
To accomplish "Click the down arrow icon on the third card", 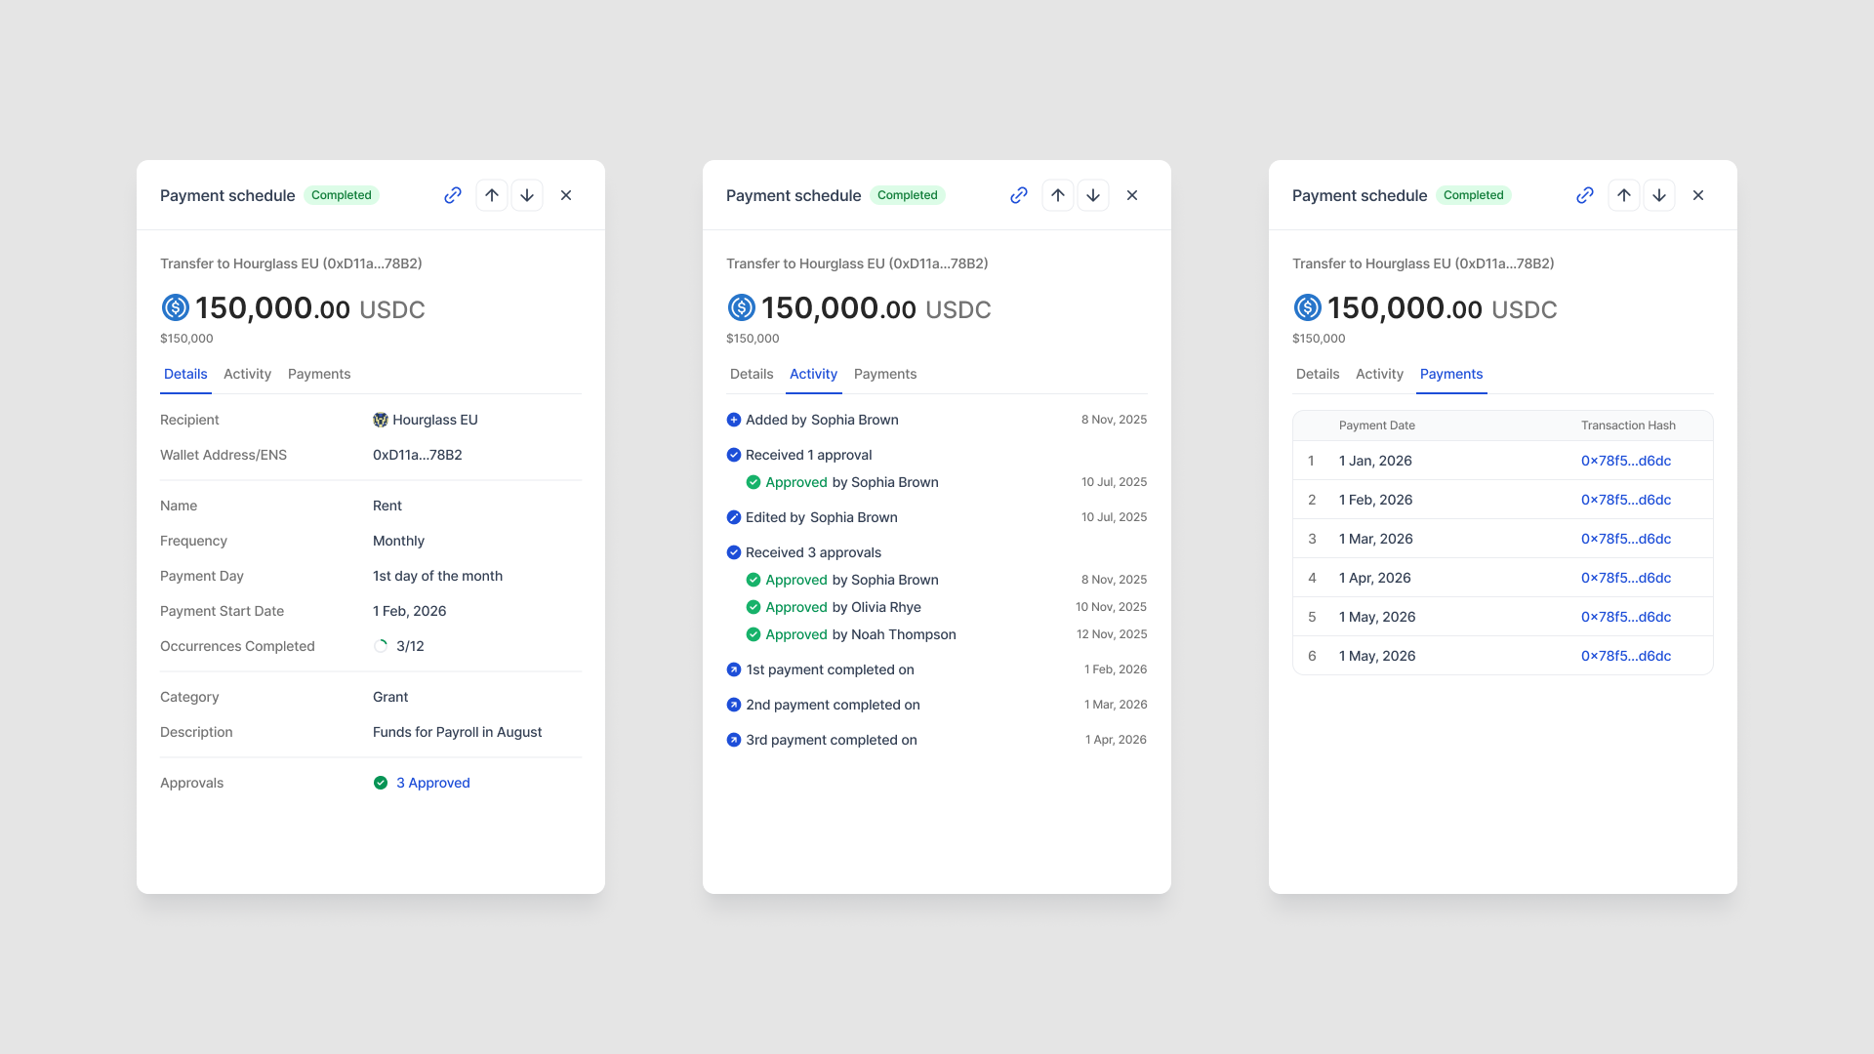I will tap(1659, 195).
